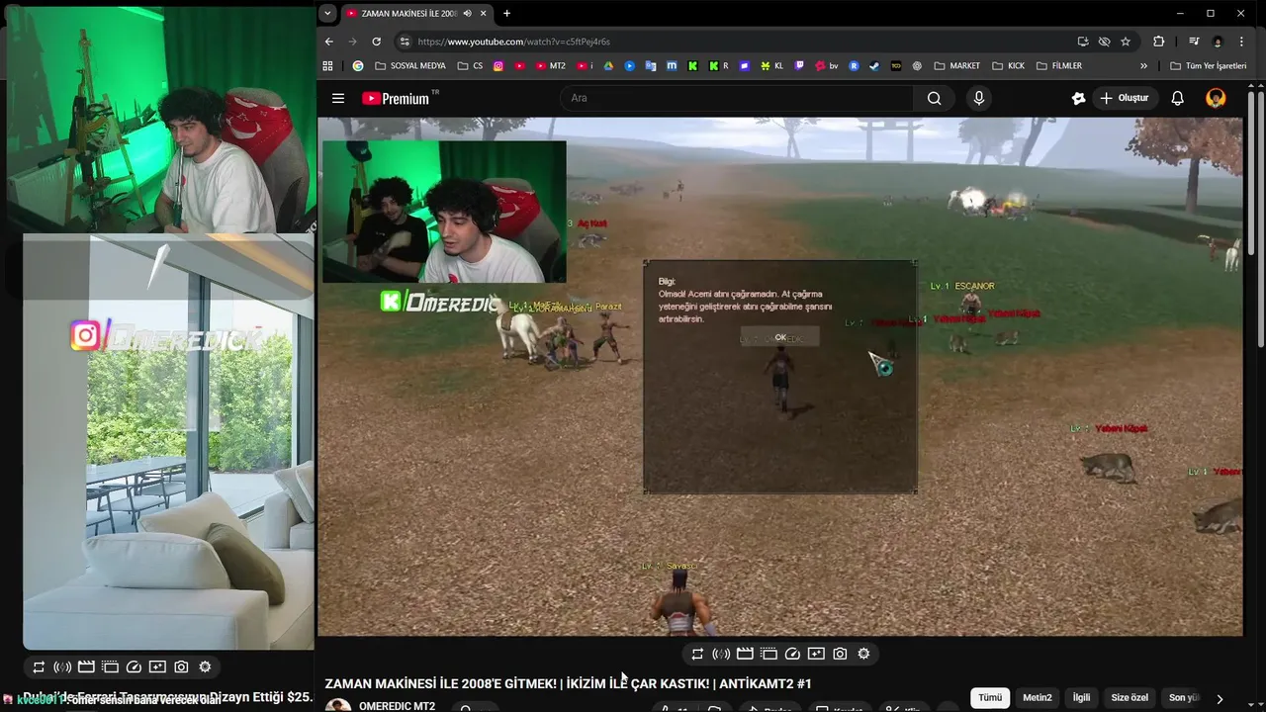This screenshot has height=712, width=1266.
Task: Open the YouTube account avatar menu
Action: pos(1216,98)
